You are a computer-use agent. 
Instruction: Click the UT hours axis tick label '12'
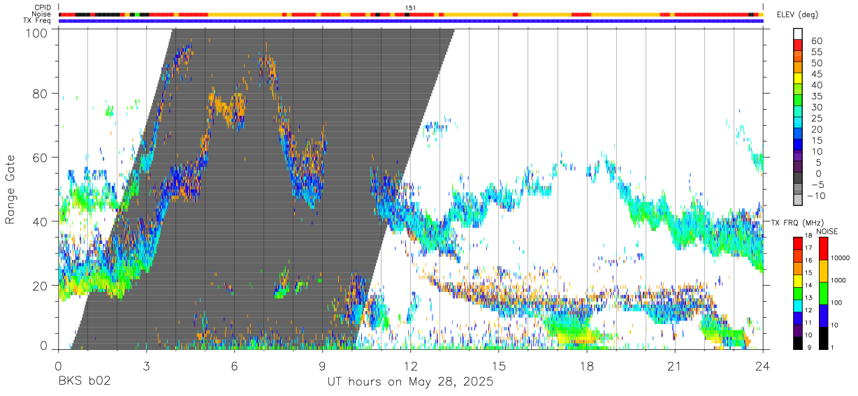410,365
